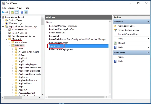Screen dimensions: 151x104
Task: Click the Help icon under Windows actions
Action: (x=115, y=48)
